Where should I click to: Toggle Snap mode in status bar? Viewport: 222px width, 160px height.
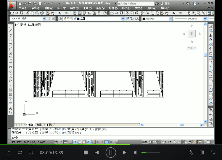61,142
